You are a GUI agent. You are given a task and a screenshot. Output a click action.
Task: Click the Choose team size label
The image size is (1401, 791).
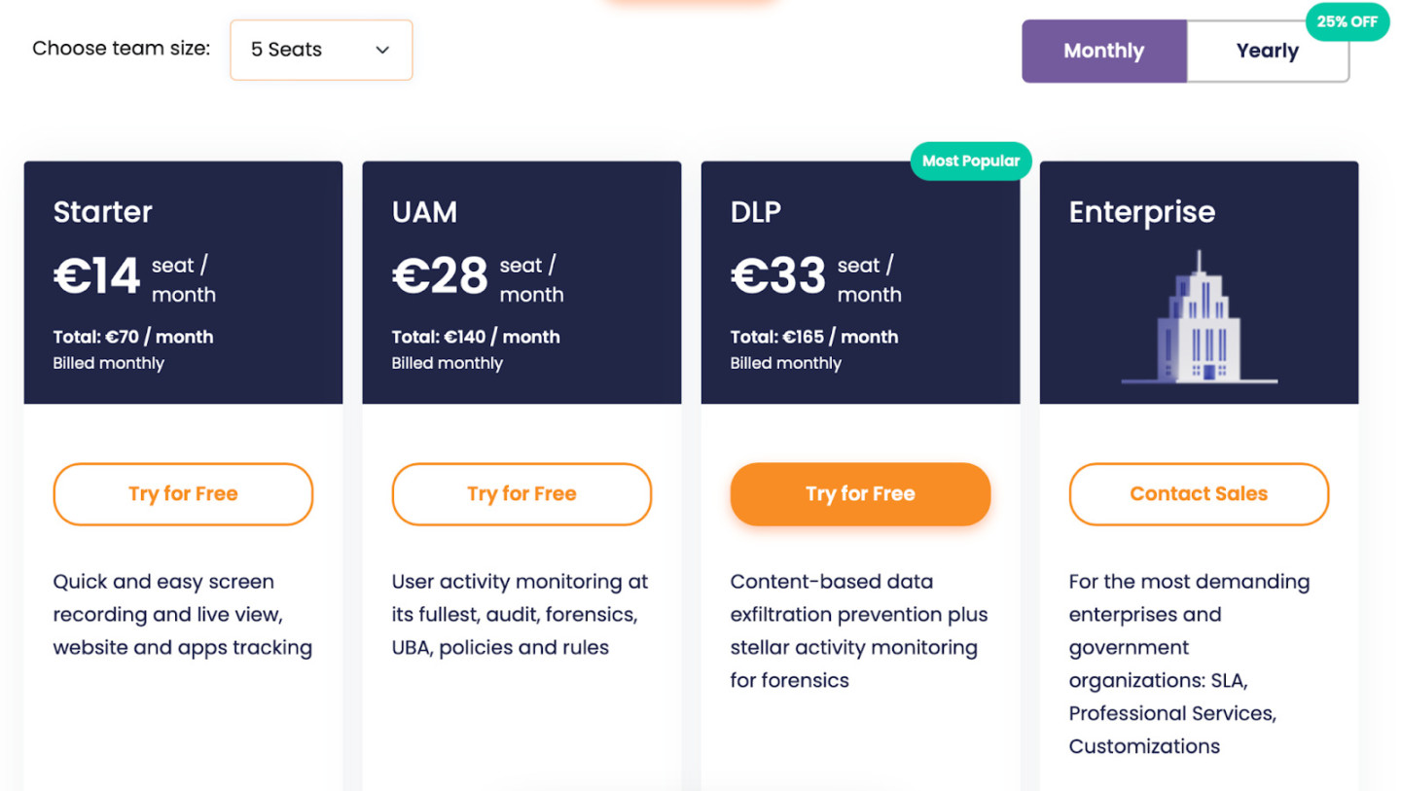[x=121, y=48]
